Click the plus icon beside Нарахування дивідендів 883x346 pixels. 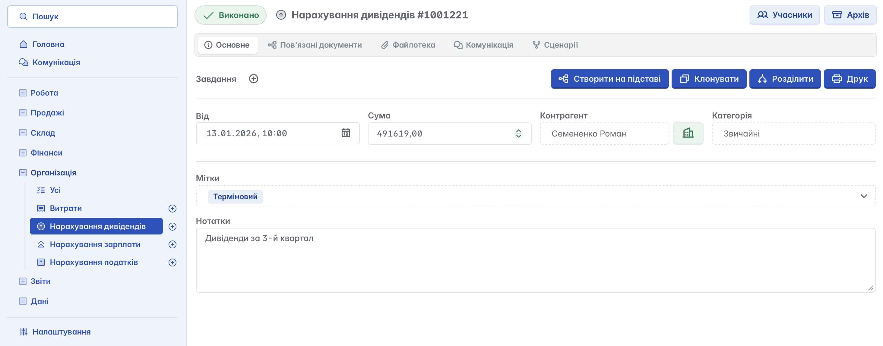[x=172, y=226]
